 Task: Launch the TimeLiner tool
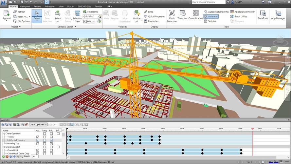tap(183, 15)
